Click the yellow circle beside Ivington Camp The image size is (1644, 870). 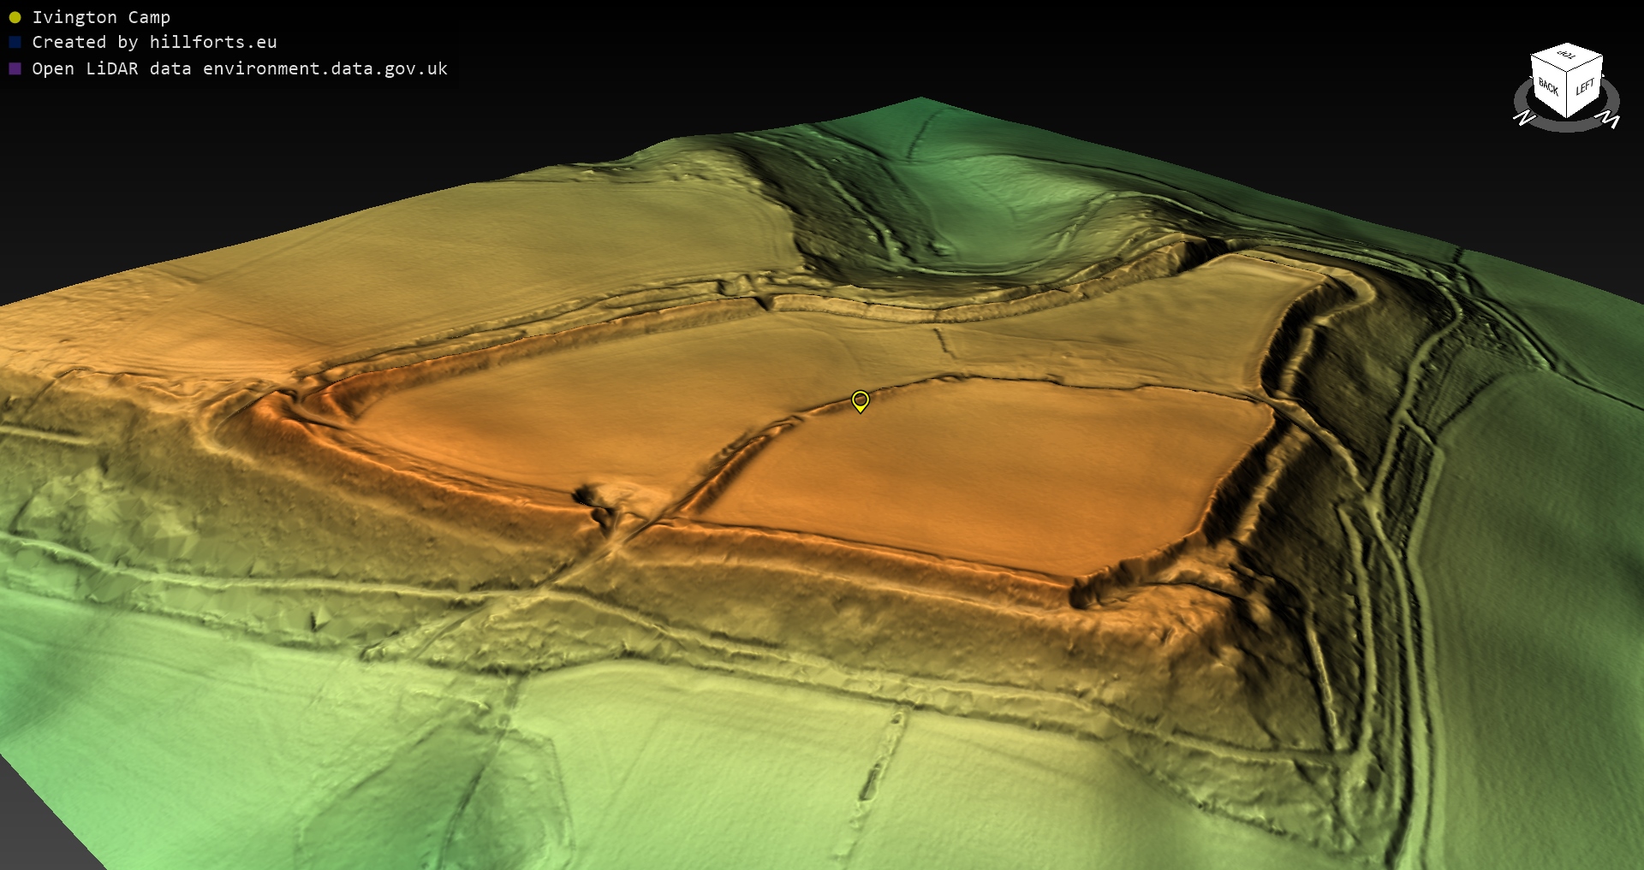click(x=15, y=17)
